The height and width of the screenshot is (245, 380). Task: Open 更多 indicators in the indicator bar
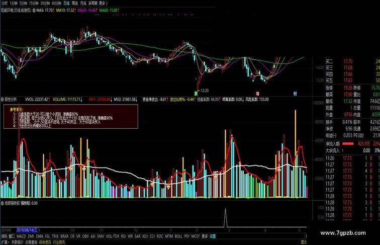205,236
